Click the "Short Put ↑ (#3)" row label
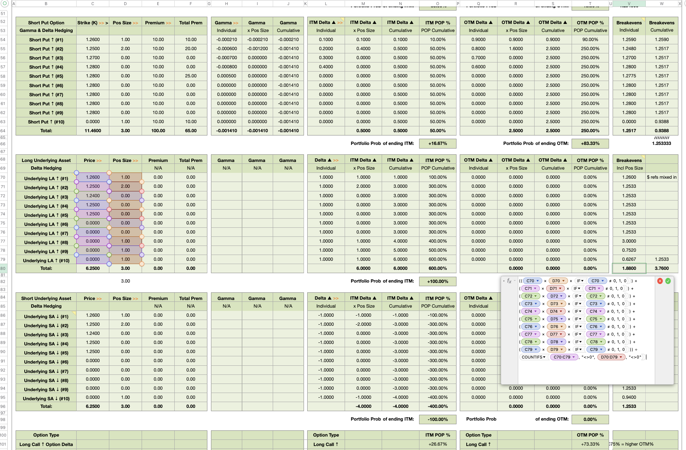Screen dimensions: 686x450 pyautogui.click(x=46, y=58)
